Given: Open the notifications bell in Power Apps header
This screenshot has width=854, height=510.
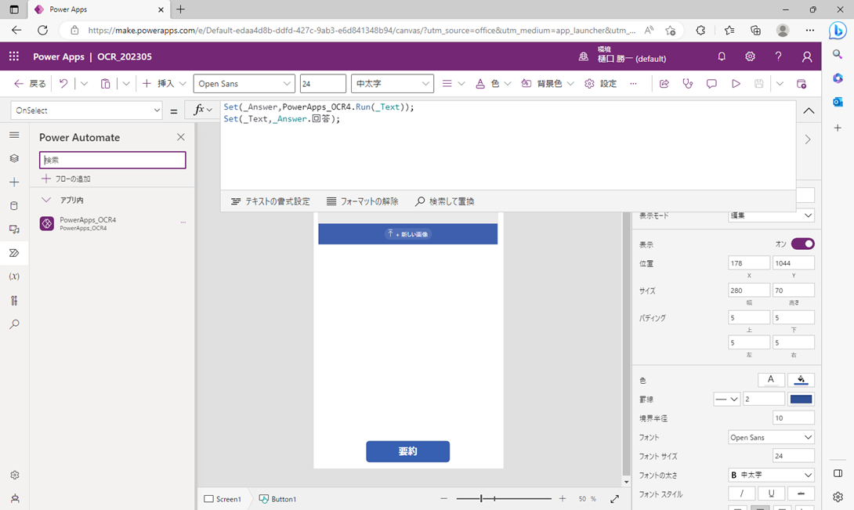Looking at the screenshot, I should (x=722, y=56).
